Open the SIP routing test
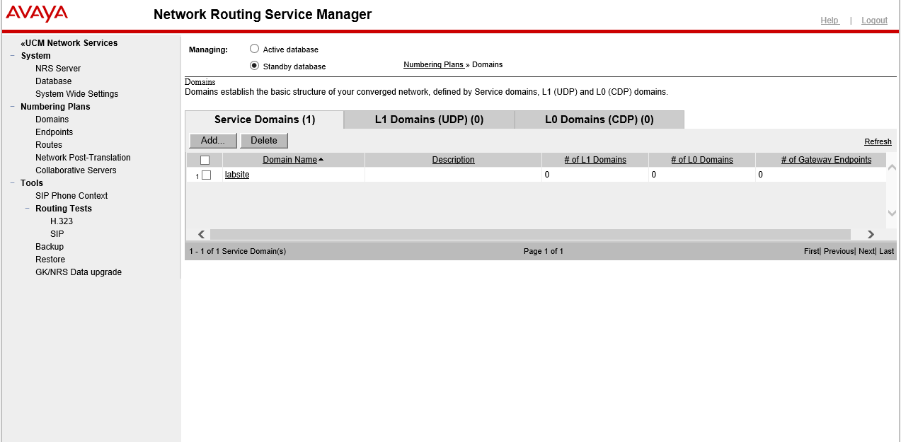 pos(57,234)
